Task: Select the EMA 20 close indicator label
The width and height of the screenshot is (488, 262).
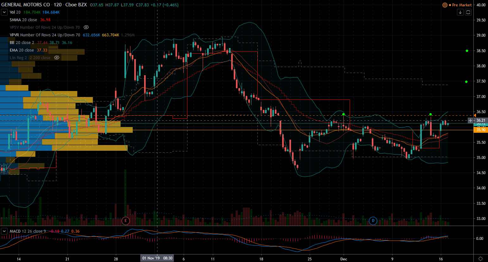Action: coord(22,50)
